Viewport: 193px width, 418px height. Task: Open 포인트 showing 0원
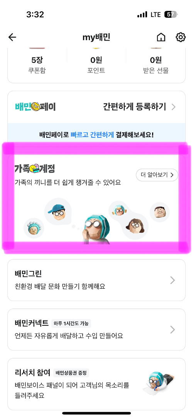(96, 65)
